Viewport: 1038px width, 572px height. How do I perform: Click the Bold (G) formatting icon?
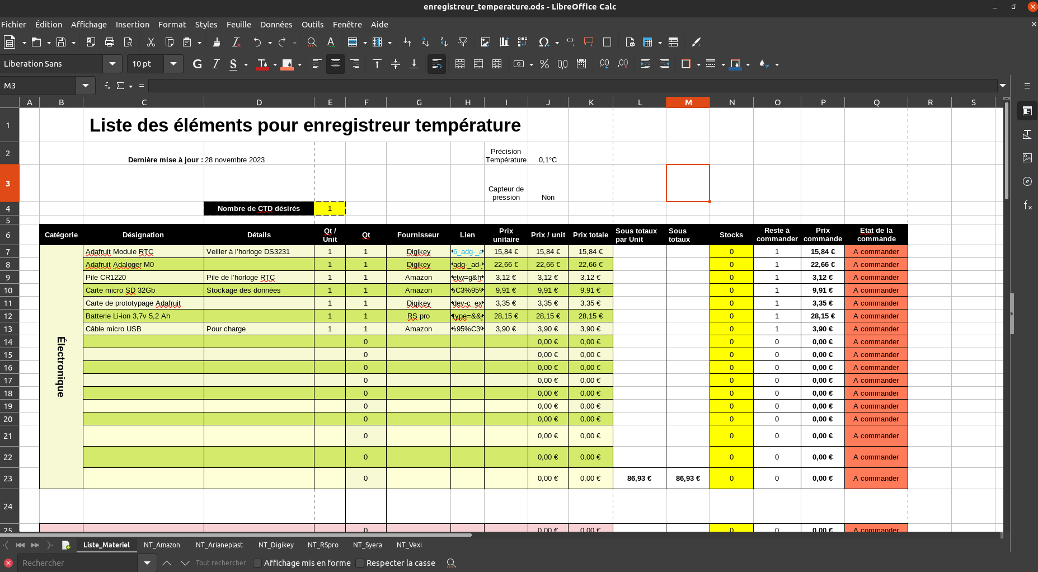click(197, 64)
